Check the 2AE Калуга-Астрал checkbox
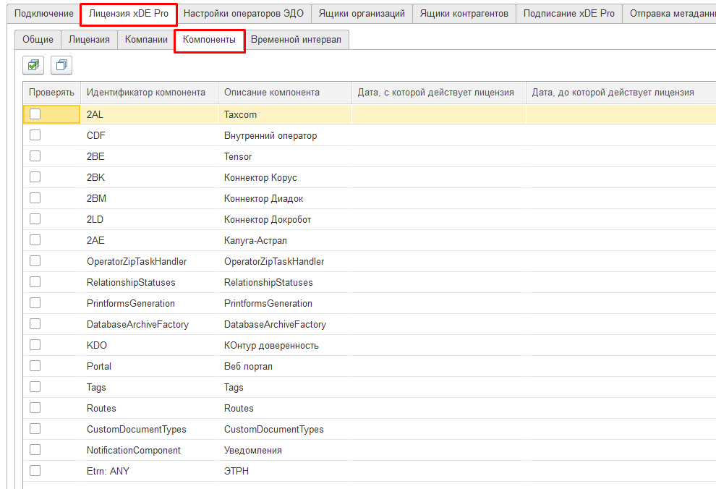The image size is (716, 489). click(x=35, y=240)
